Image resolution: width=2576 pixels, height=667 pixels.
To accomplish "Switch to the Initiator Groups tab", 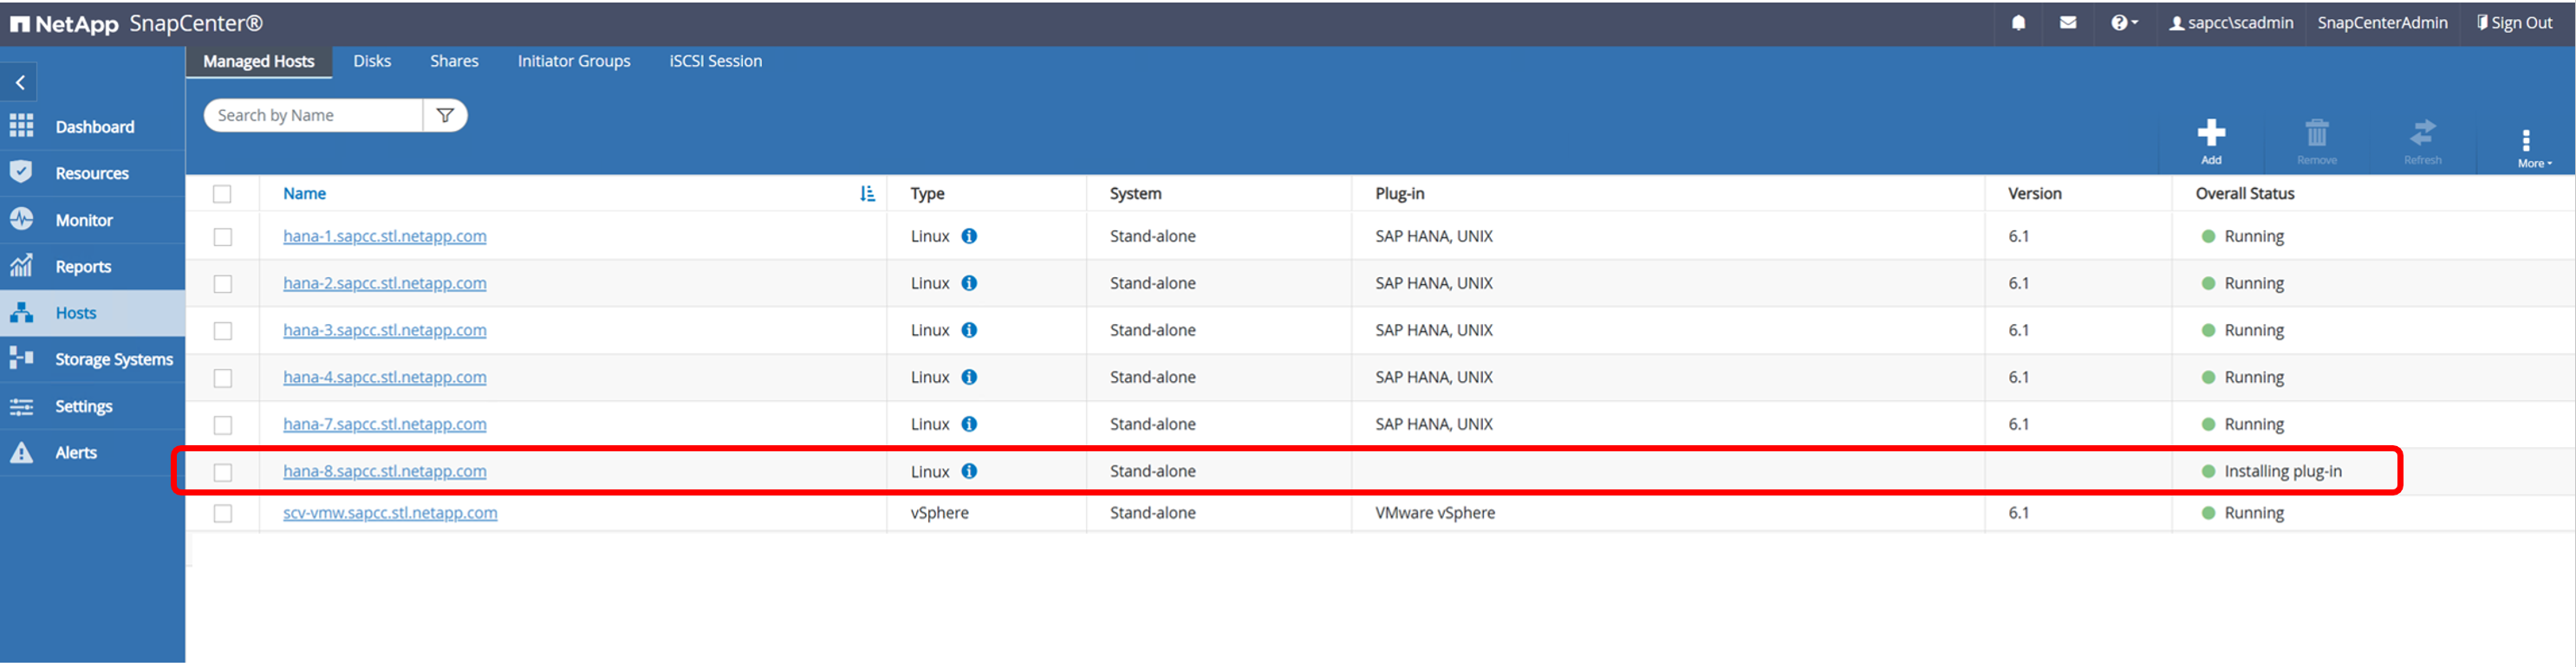I will (x=573, y=62).
